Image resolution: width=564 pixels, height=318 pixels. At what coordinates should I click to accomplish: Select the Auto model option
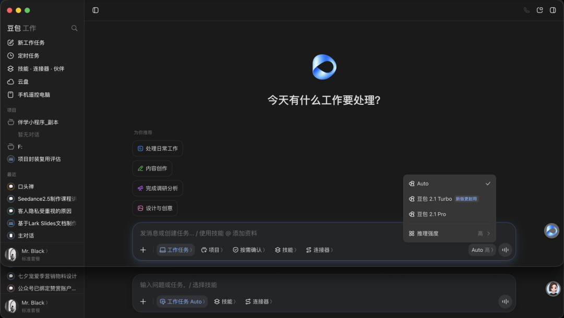pyautogui.click(x=450, y=184)
